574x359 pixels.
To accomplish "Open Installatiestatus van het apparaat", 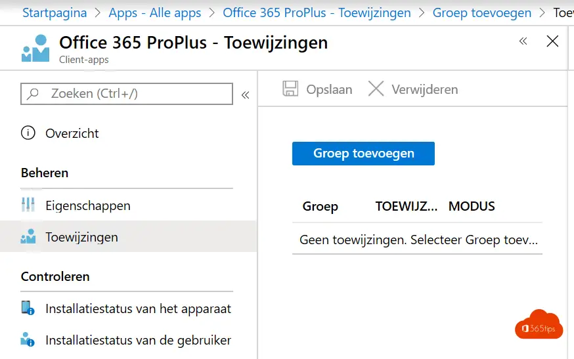I will (139, 308).
